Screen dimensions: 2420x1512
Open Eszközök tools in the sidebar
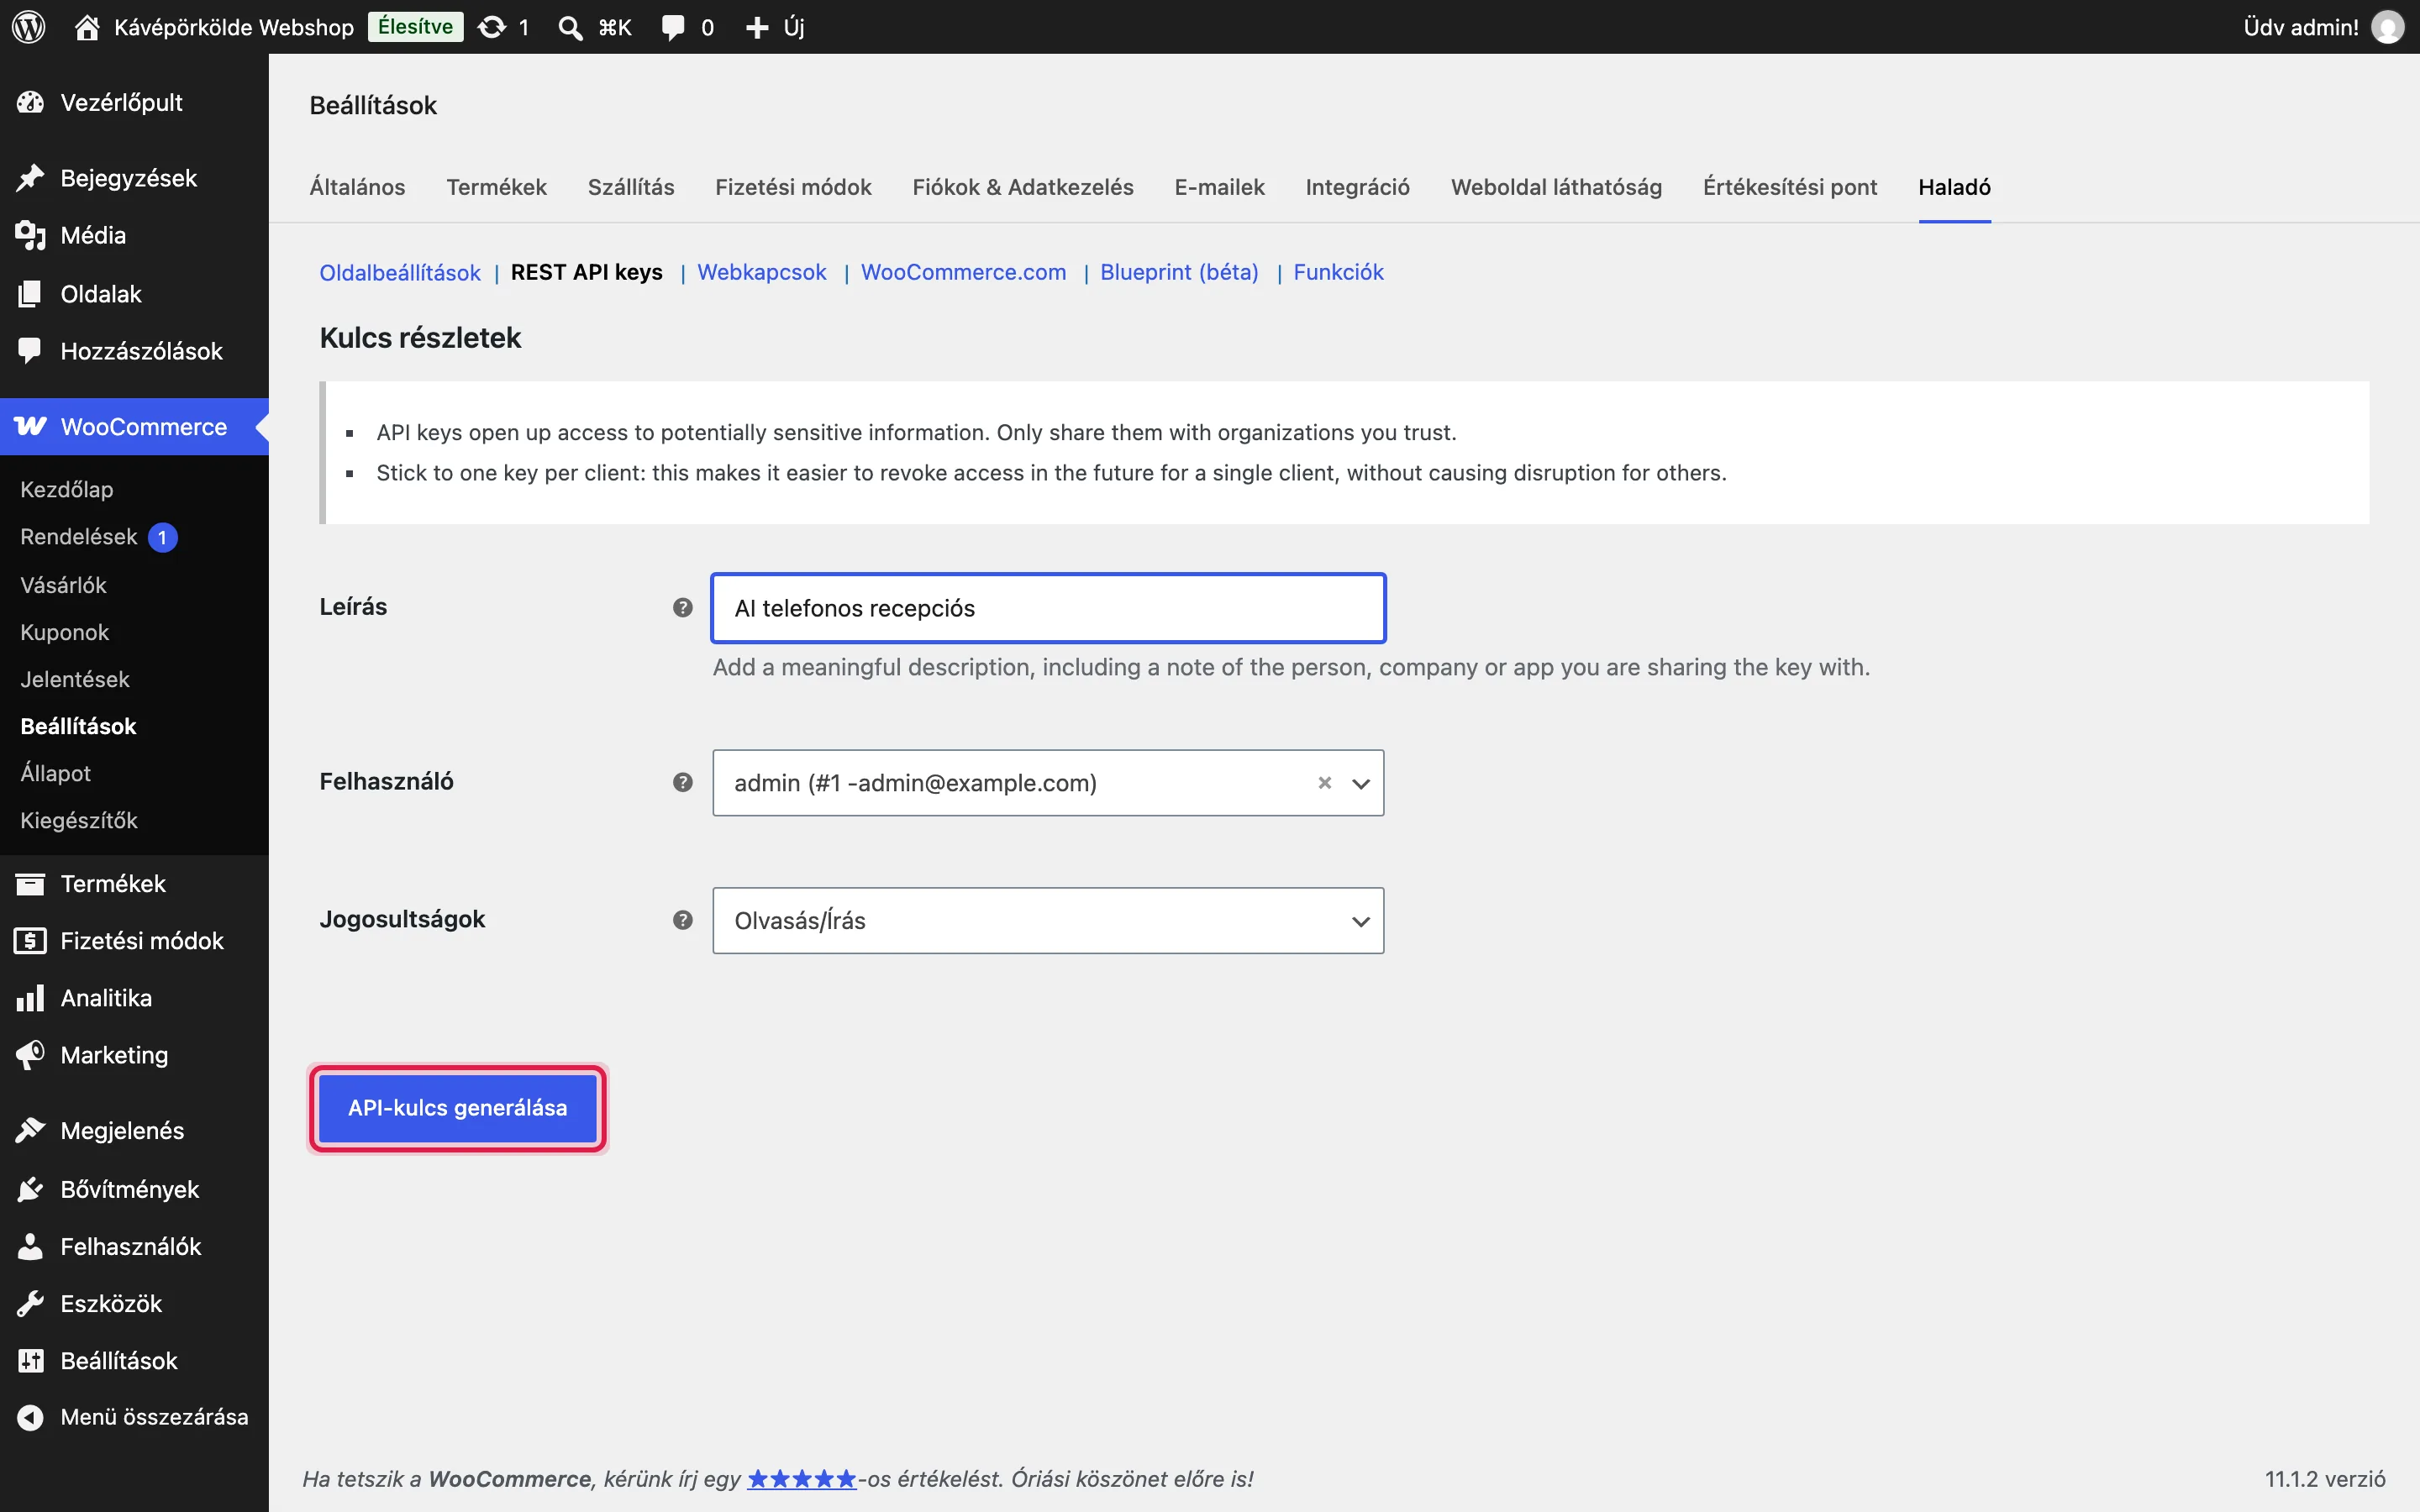point(134,1304)
